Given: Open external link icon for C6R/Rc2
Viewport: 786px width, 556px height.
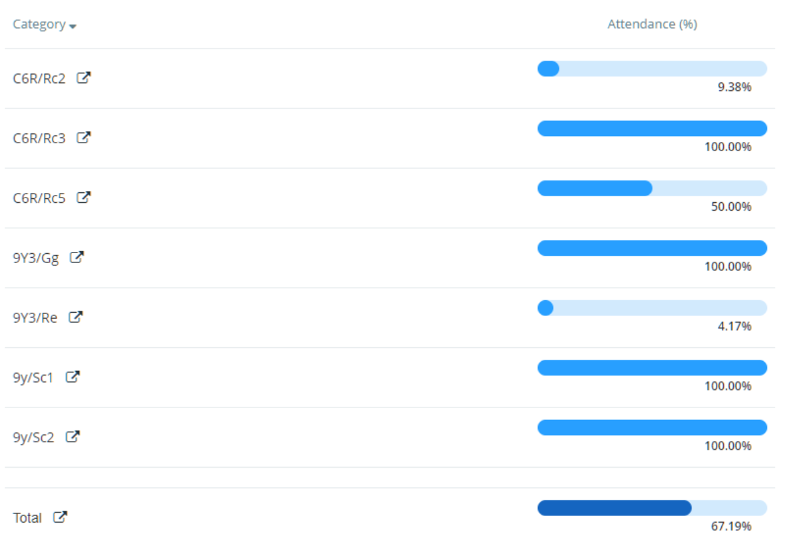Looking at the screenshot, I should click(83, 78).
